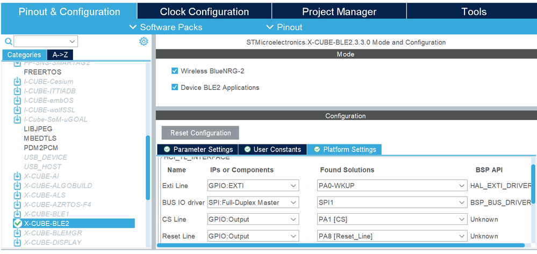
Task: Open the search field dropdown
Action: [72, 42]
